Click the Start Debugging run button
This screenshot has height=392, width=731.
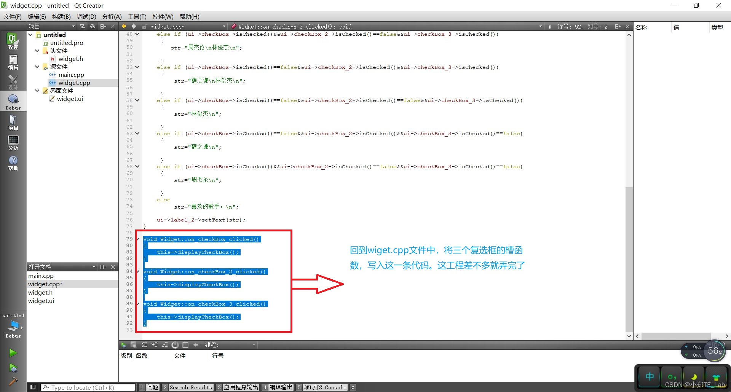pos(13,368)
